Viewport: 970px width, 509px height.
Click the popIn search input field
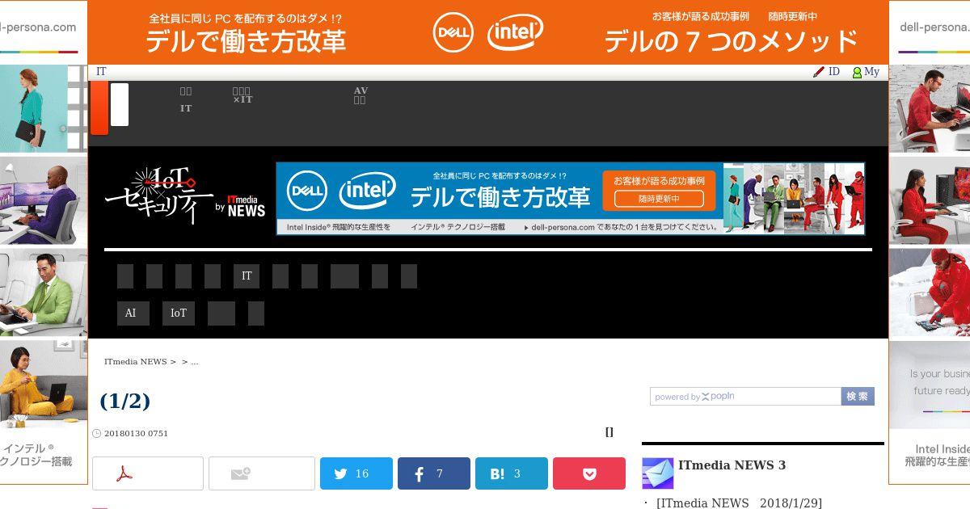coord(745,397)
